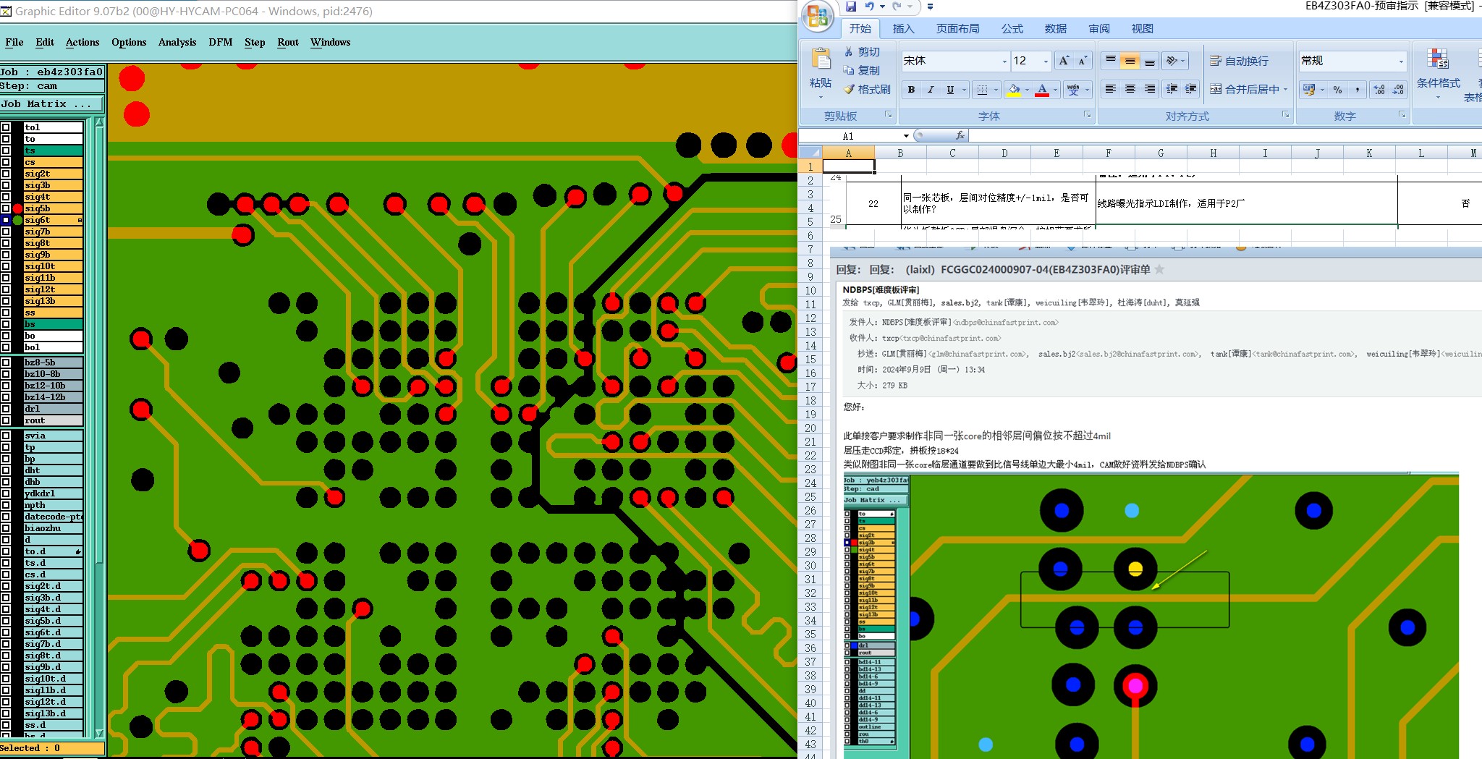Click the cell Borders icon
1482x759 pixels.
point(982,90)
